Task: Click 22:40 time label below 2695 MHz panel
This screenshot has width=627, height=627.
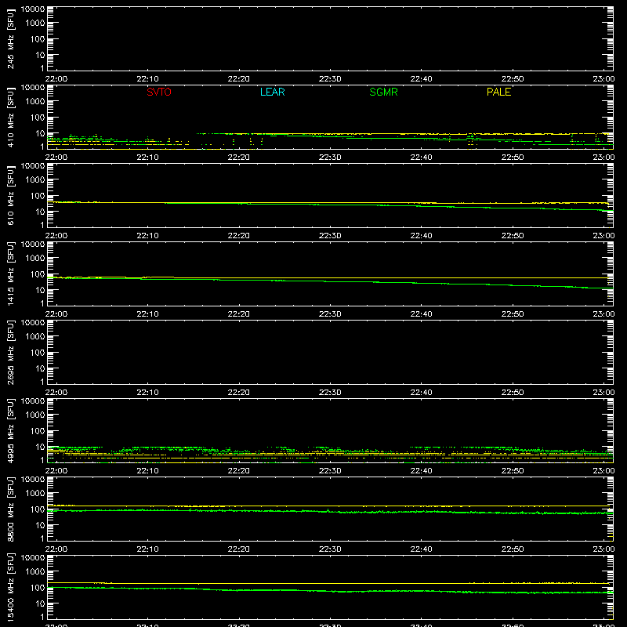Action: point(421,393)
